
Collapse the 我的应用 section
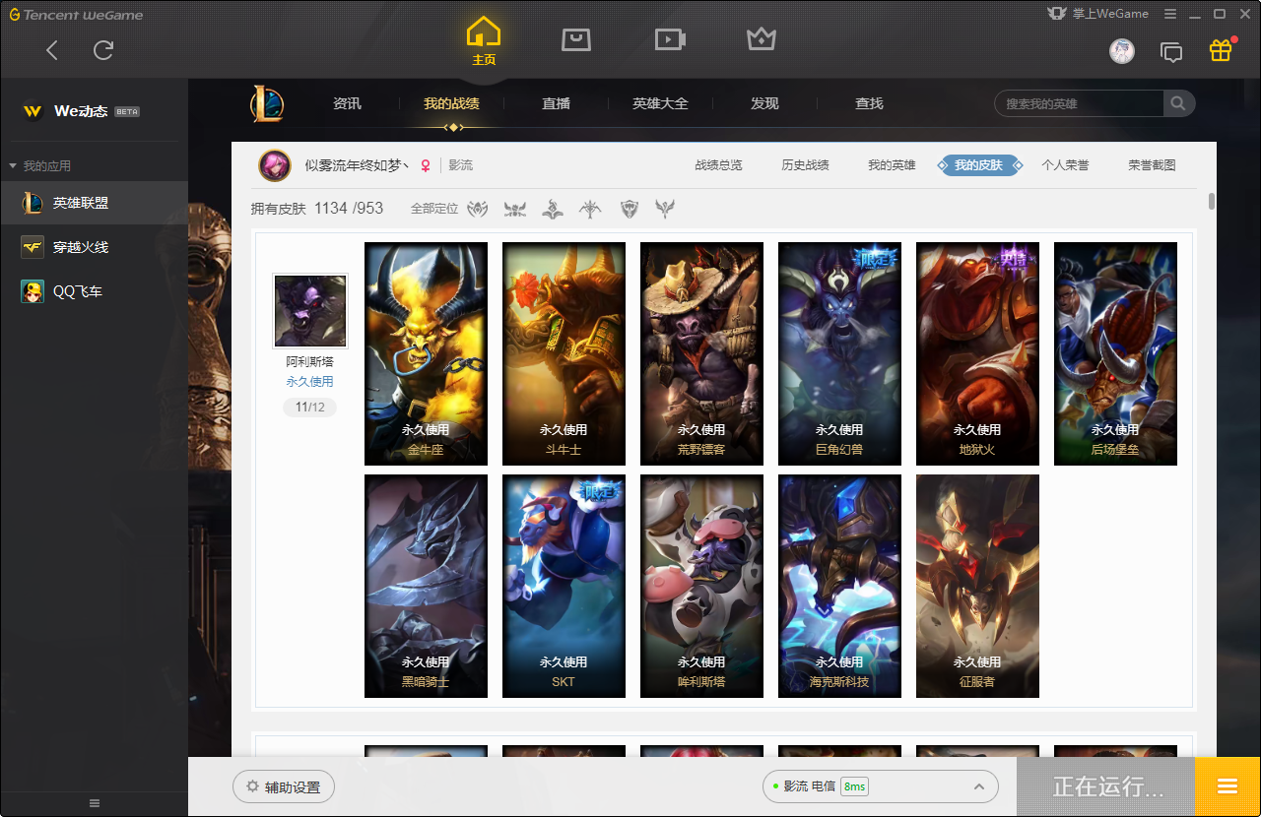tap(40, 165)
